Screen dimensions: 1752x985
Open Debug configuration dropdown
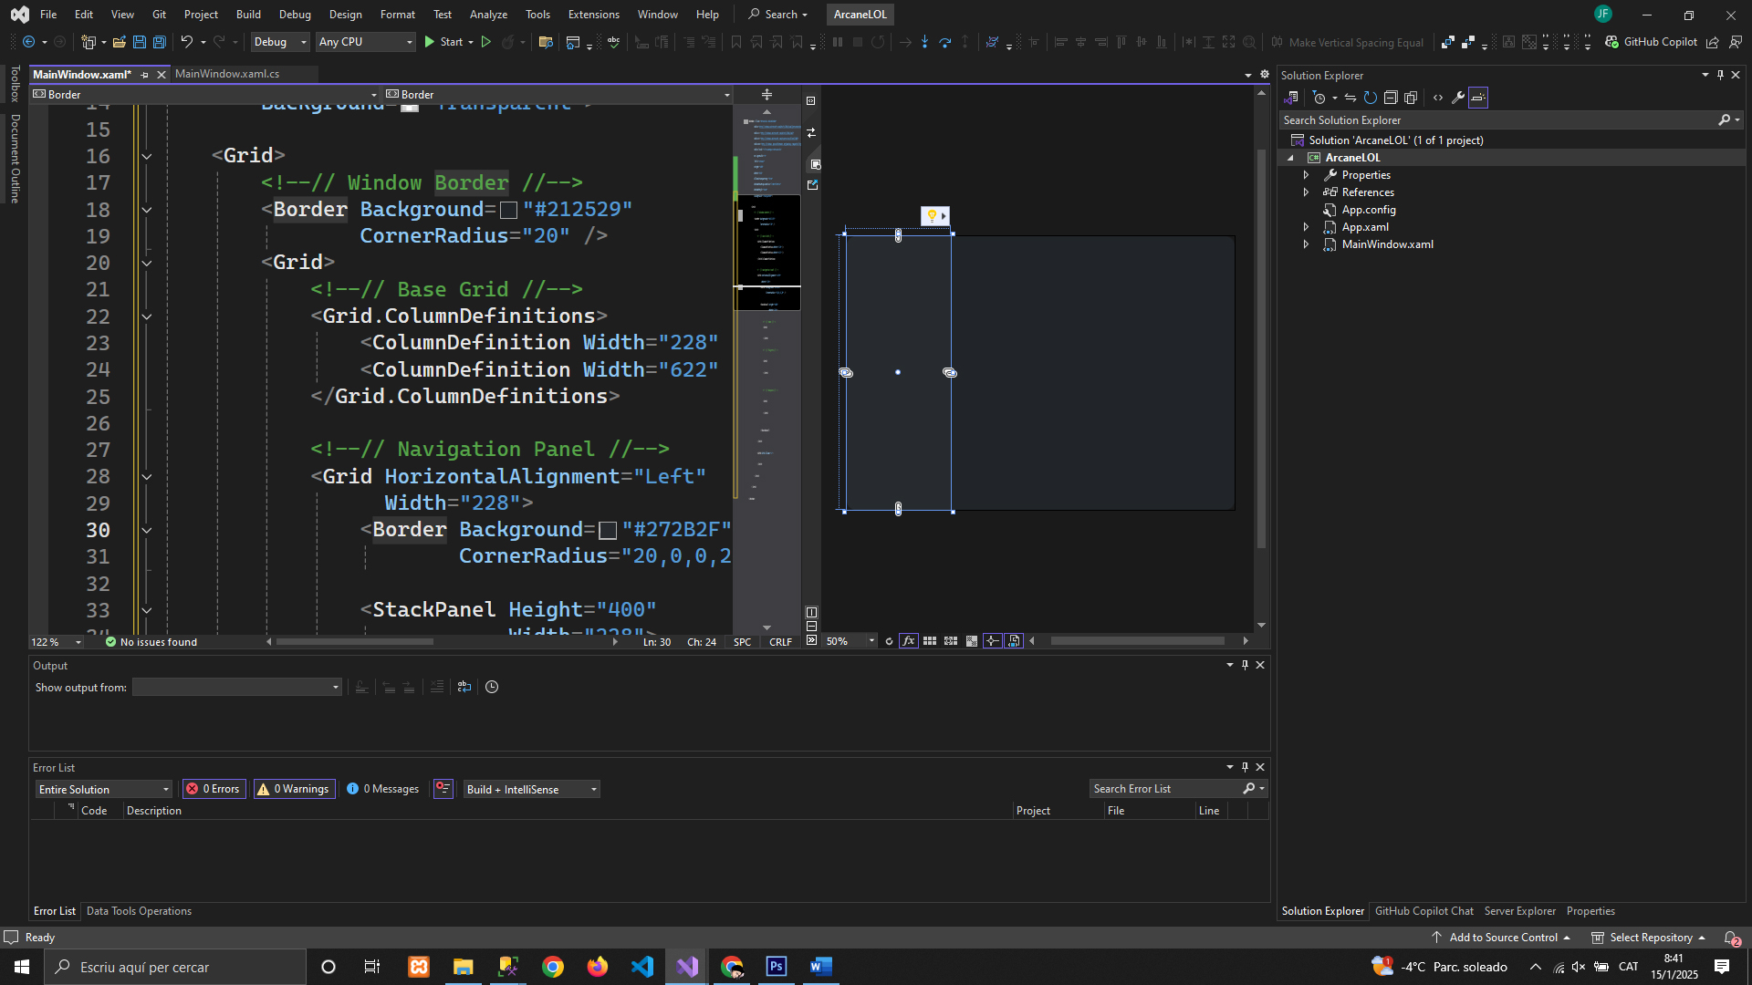pyautogui.click(x=280, y=42)
